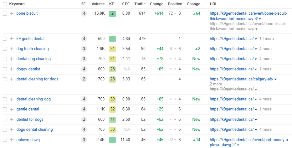Click green KD badge for bone biscuit
Viewport: 292px width, 148px height.
112,13
